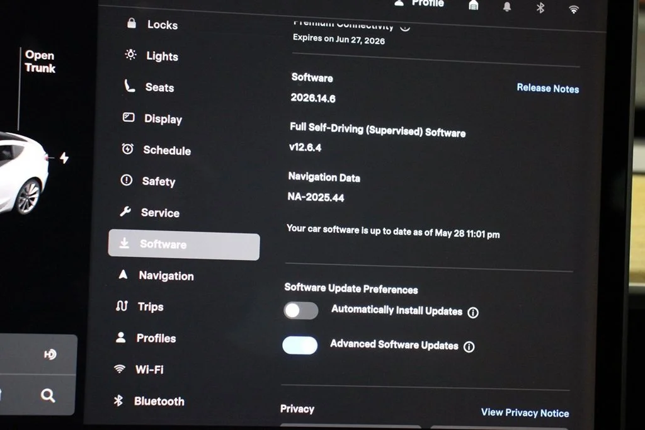
Task: Click the headlight icon button
Action: (50, 354)
